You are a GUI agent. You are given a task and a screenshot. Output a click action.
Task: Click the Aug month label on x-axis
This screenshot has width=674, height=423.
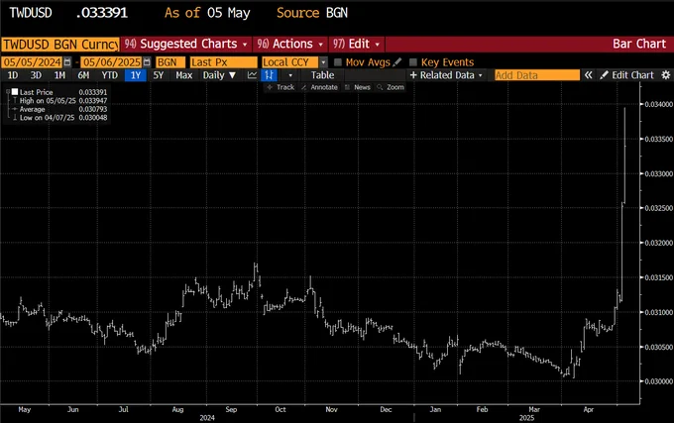(178, 409)
